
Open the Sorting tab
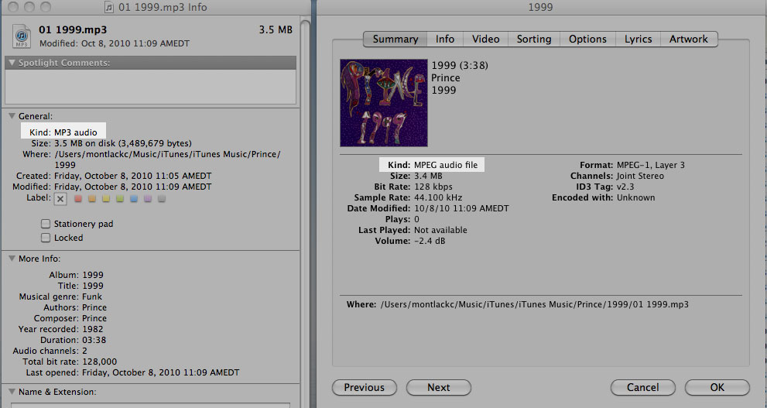click(534, 39)
